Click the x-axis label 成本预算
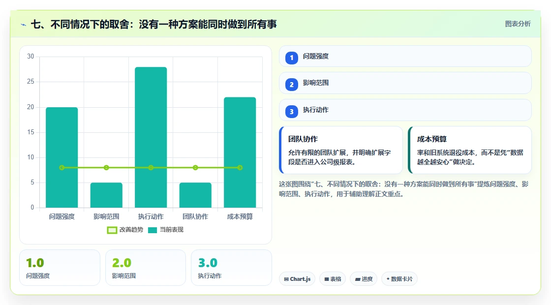Screen dimensions: 551x305 point(240,216)
